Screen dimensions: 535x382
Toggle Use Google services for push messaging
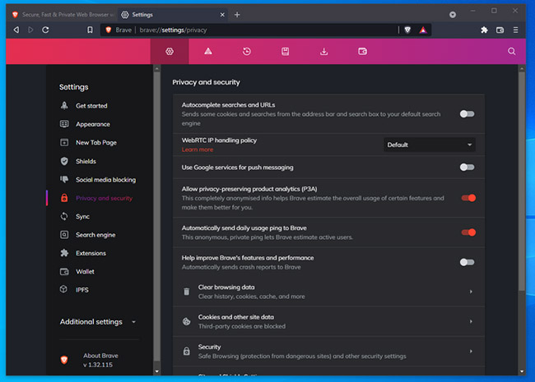tap(467, 167)
